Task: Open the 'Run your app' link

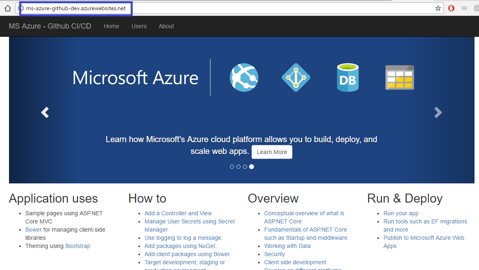Action: click(401, 213)
